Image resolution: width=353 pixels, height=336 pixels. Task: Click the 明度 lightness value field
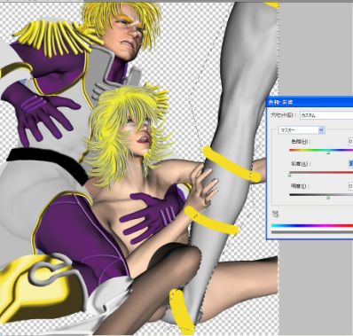coord(350,186)
